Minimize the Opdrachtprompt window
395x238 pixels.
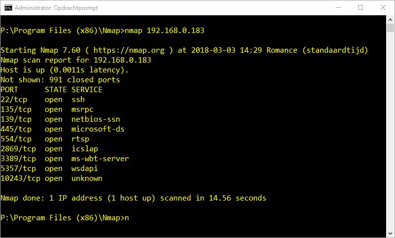(338, 7)
